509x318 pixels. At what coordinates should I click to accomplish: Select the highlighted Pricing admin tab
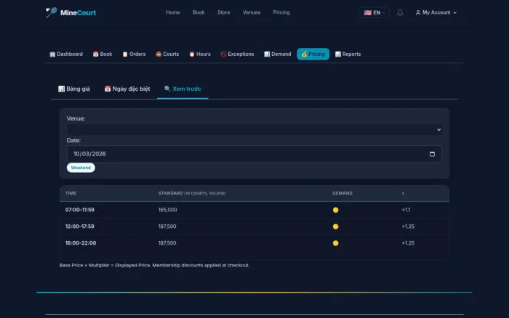pos(313,54)
